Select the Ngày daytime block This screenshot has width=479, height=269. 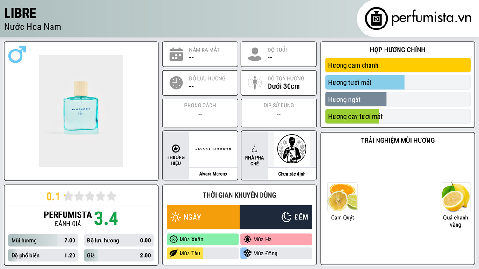point(203,217)
